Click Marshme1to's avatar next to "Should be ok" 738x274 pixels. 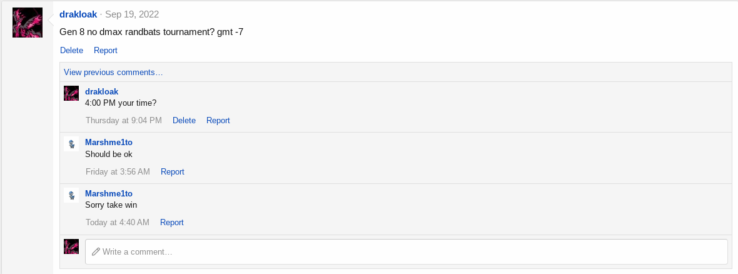pos(71,144)
